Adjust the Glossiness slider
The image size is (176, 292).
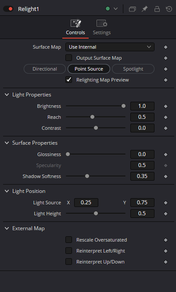click(96, 154)
